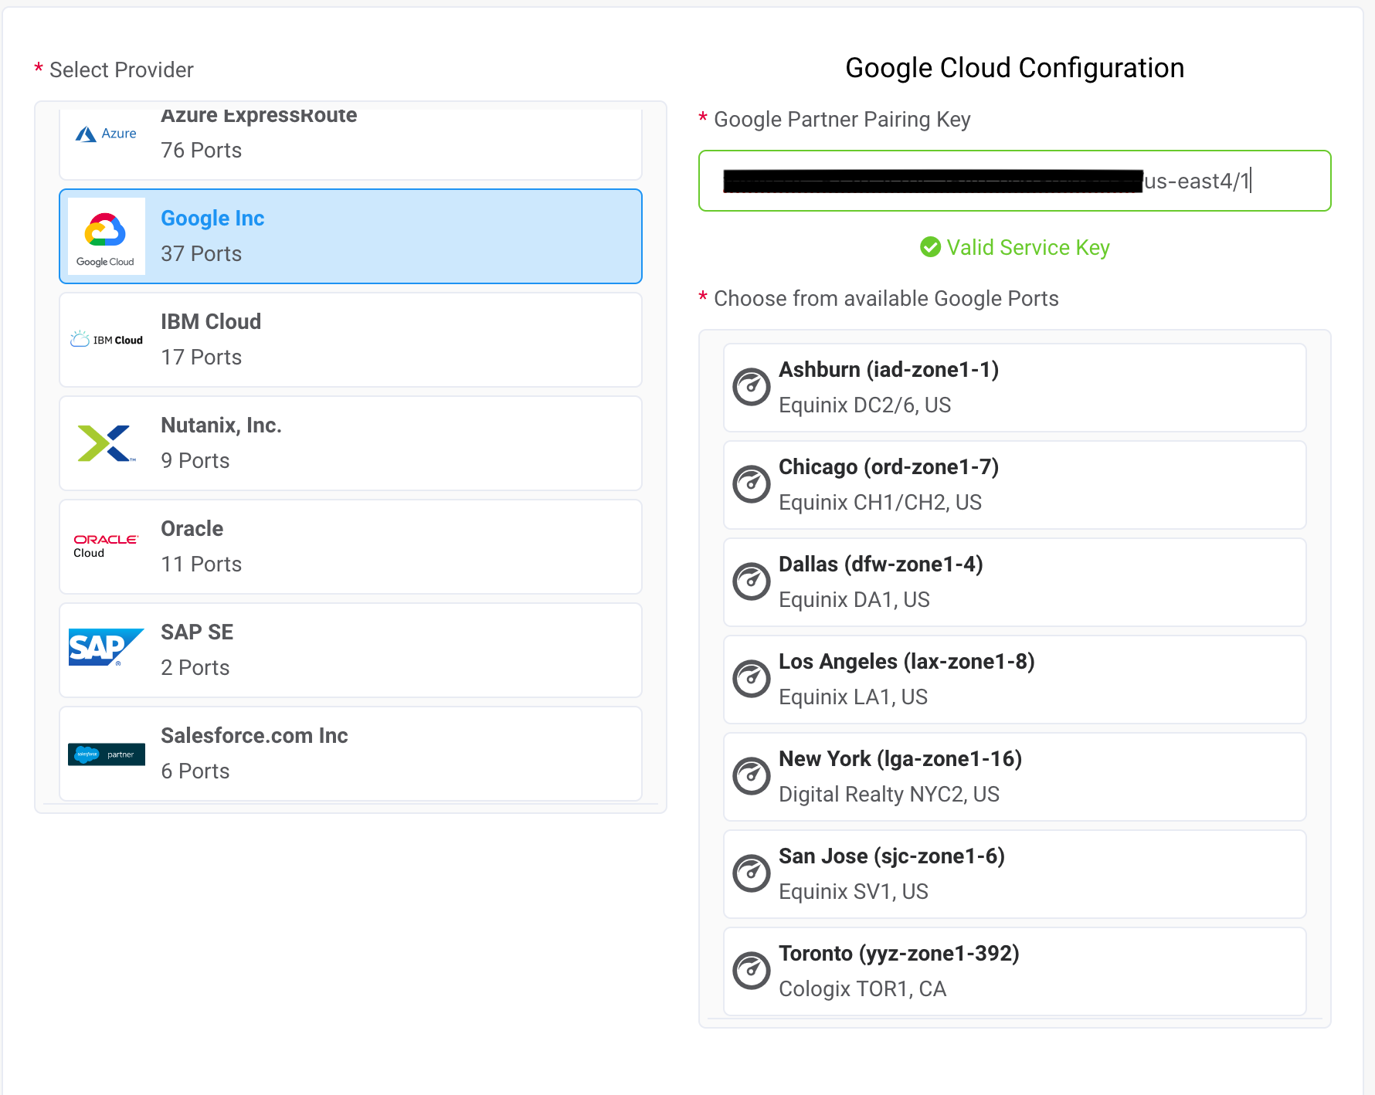Select the Azure ExpressRoute provider

[351, 144]
